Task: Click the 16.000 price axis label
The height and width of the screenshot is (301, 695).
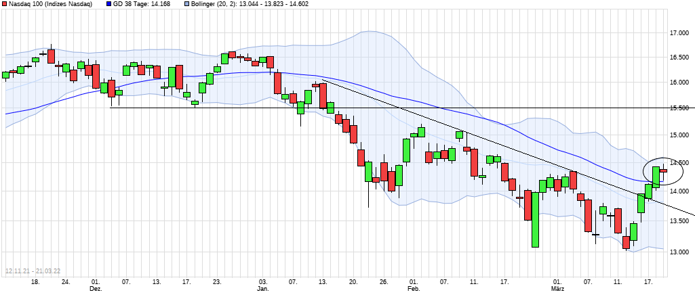Action: (680, 83)
